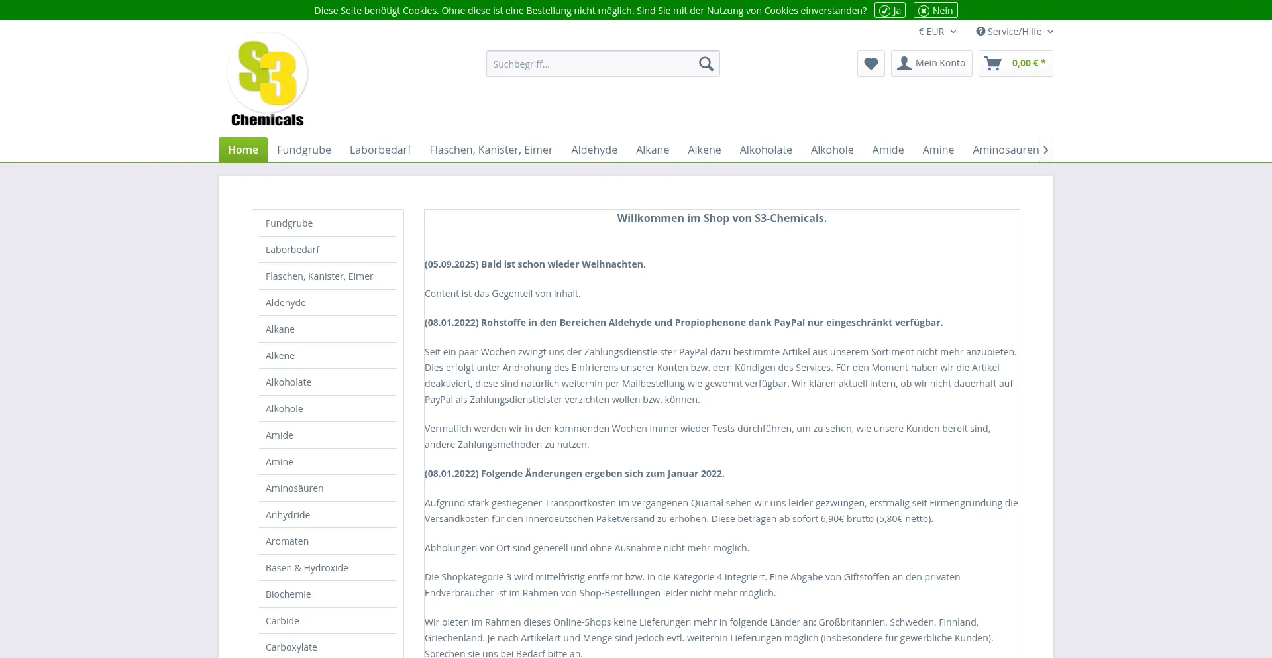Select Carboxylate in sidebar categories
The height and width of the screenshot is (658, 1272).
point(291,647)
